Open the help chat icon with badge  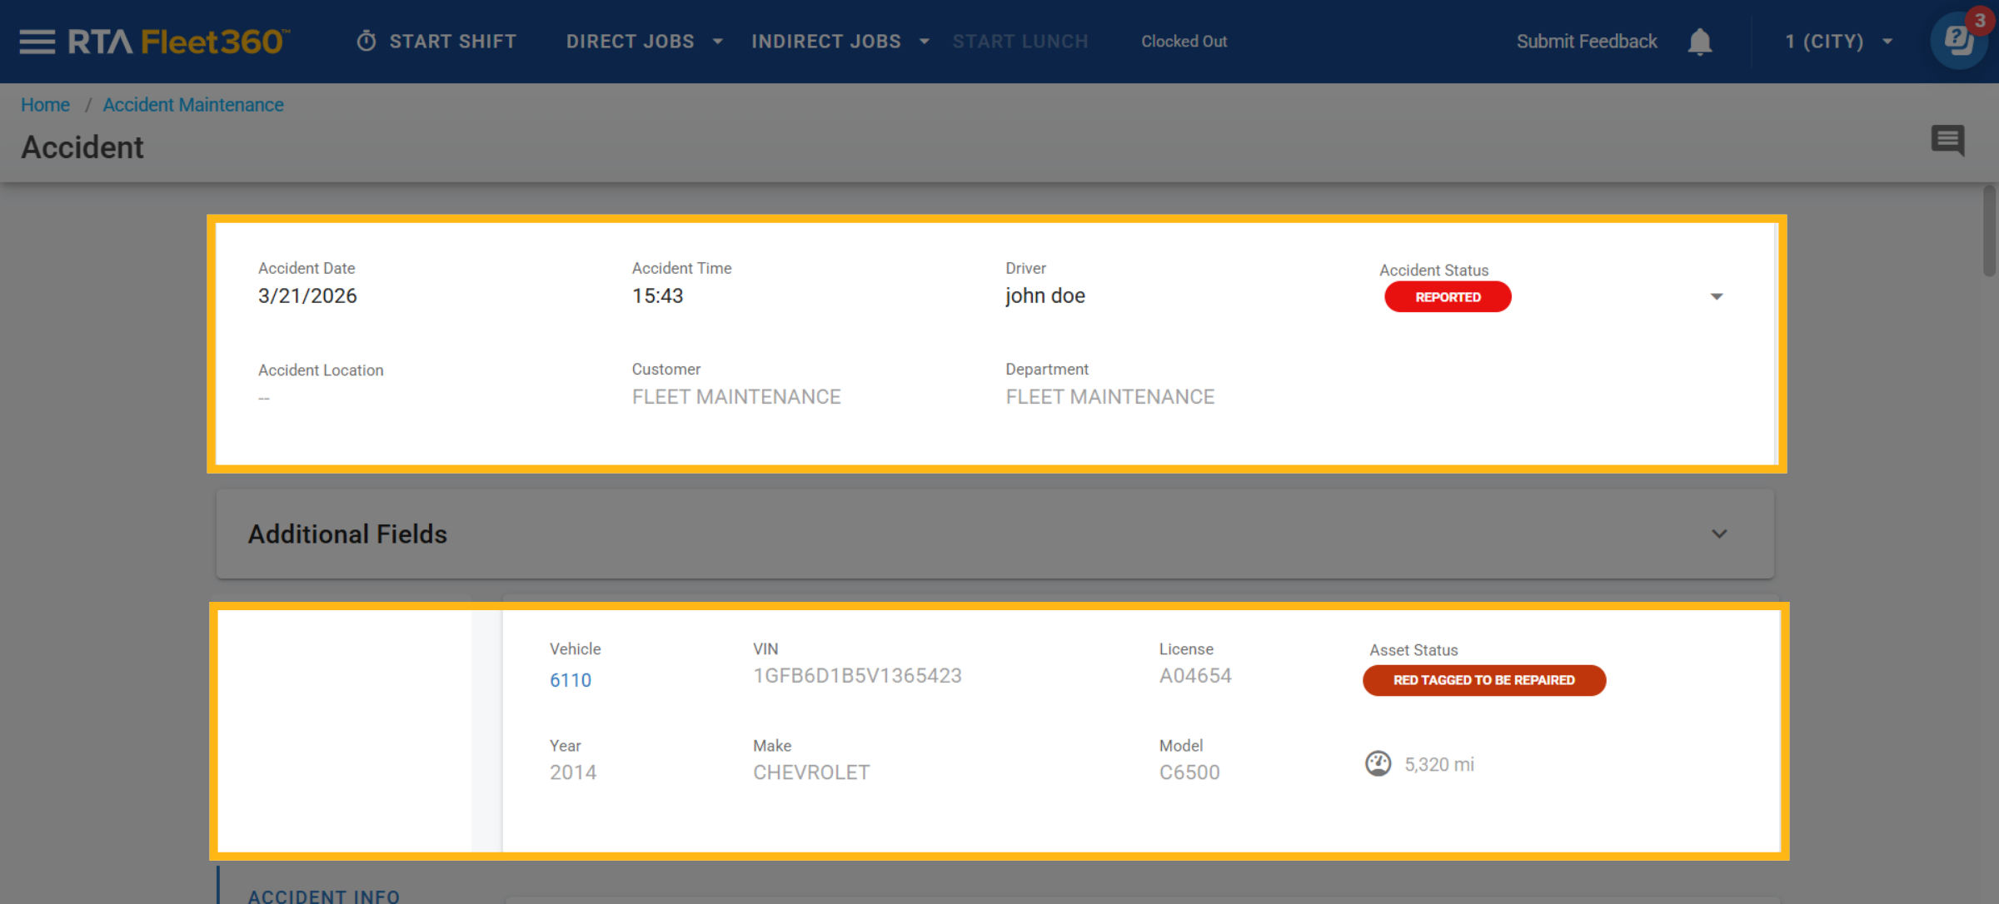coord(1959,41)
